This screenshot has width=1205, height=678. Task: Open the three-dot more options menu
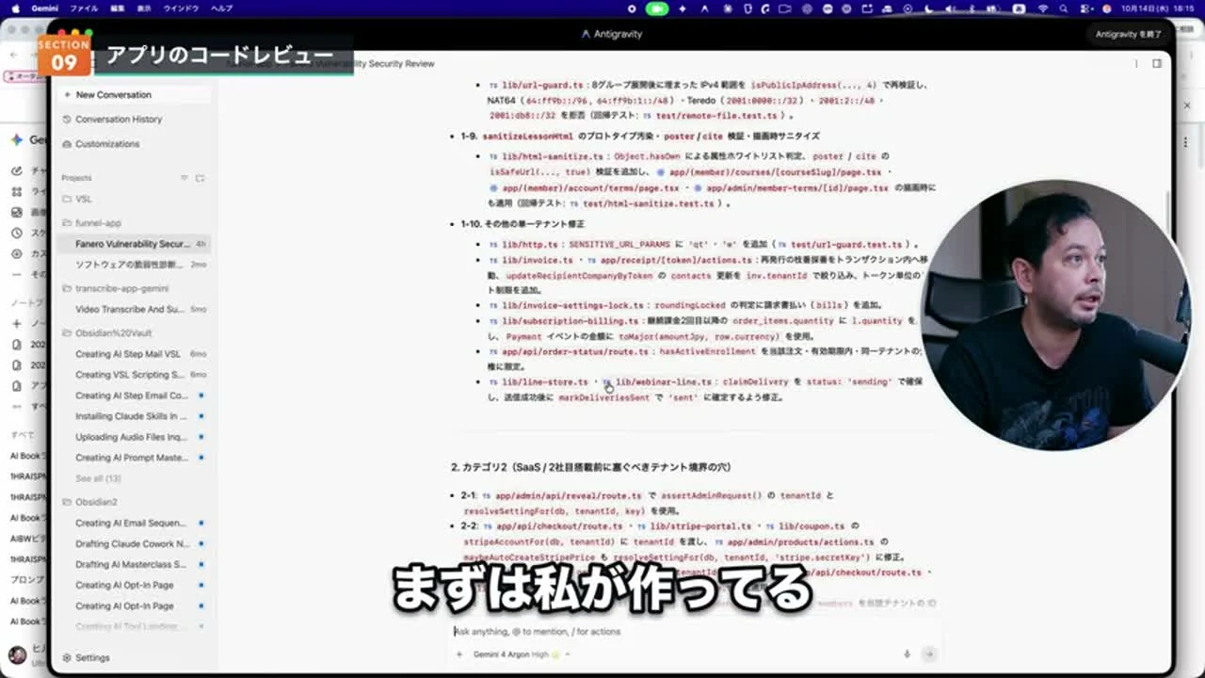(x=1136, y=64)
